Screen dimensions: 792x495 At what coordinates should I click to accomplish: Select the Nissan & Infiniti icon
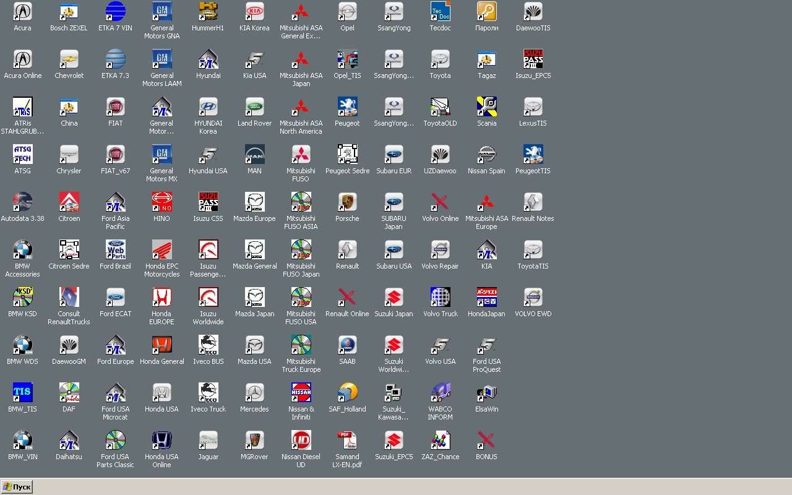coord(301,392)
